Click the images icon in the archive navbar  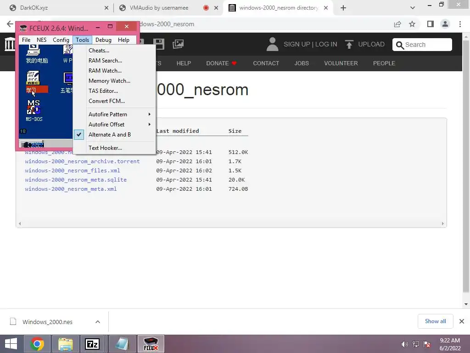coord(178,44)
